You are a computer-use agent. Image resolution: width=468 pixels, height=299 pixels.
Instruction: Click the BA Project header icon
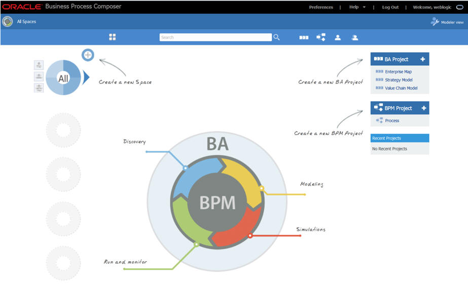tap(378, 59)
